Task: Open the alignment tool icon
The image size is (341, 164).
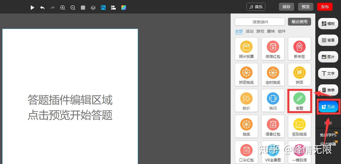Action: 113,8
